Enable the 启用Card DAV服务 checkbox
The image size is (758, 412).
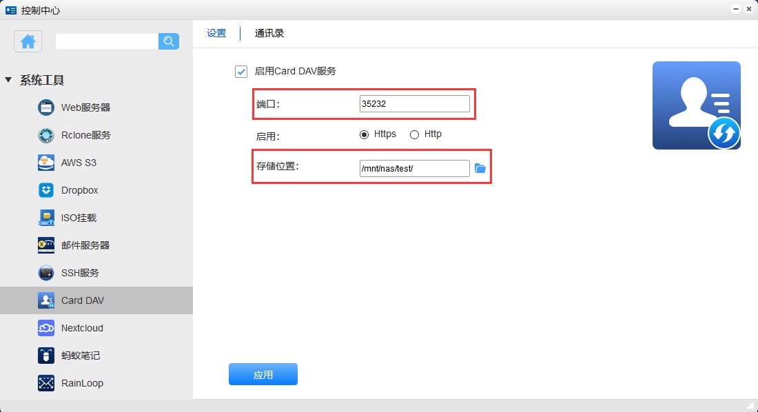242,72
